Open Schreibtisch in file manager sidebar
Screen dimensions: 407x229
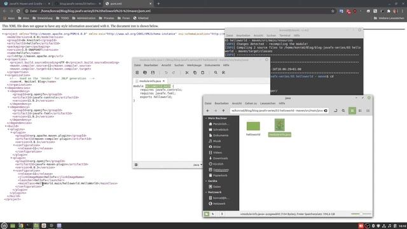(x=221, y=130)
